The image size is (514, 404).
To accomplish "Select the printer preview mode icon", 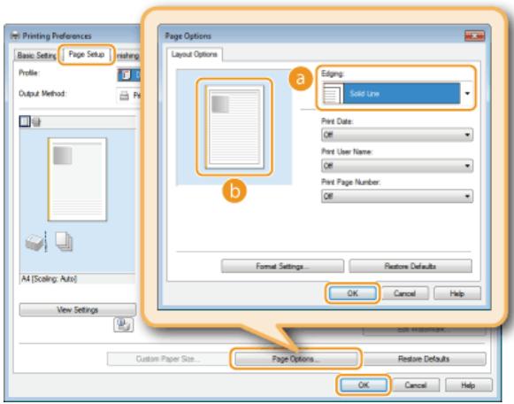I will pyautogui.click(x=36, y=121).
